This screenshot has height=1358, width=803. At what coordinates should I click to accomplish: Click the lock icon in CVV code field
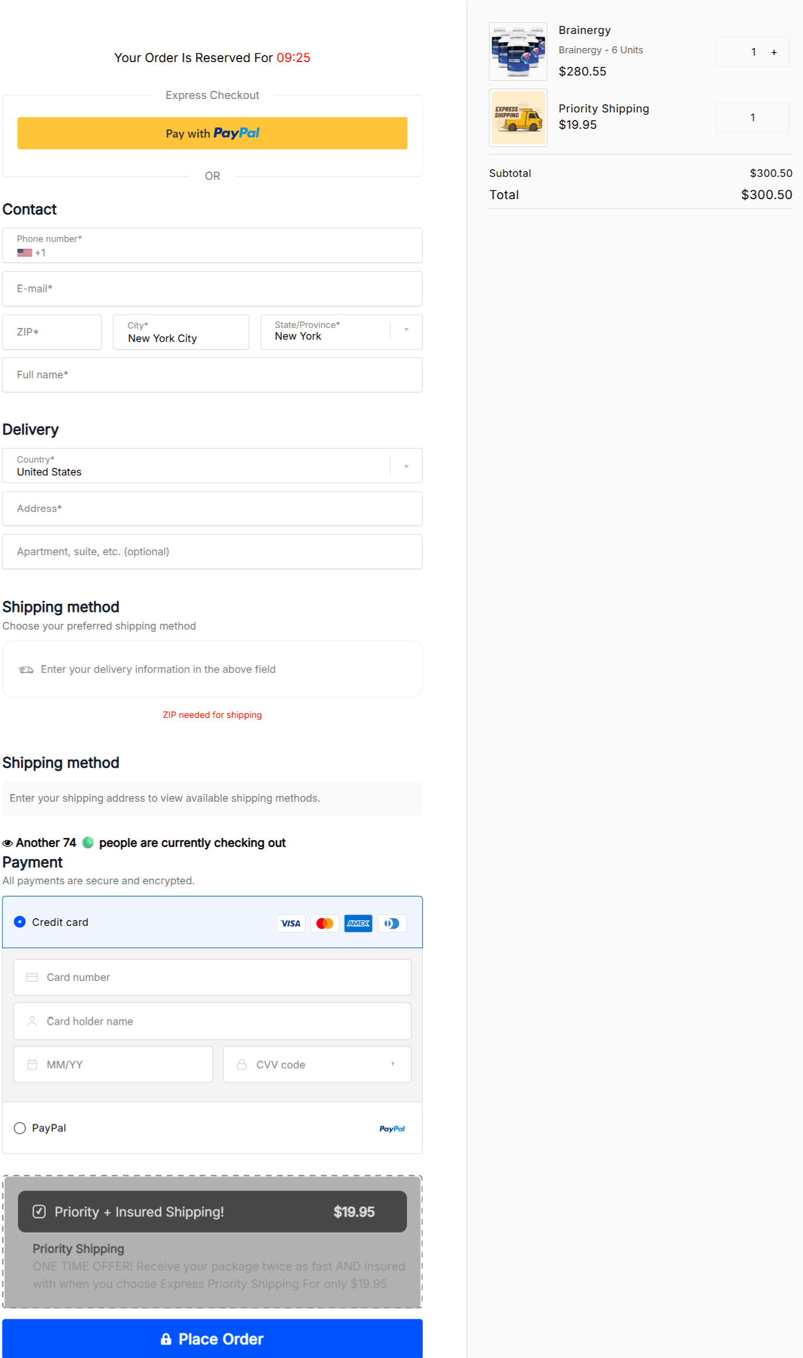pos(241,1065)
